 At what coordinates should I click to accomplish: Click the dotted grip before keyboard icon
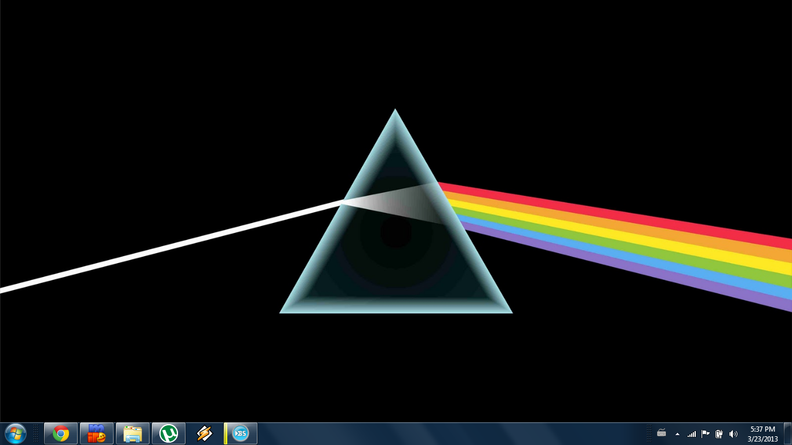(649, 433)
